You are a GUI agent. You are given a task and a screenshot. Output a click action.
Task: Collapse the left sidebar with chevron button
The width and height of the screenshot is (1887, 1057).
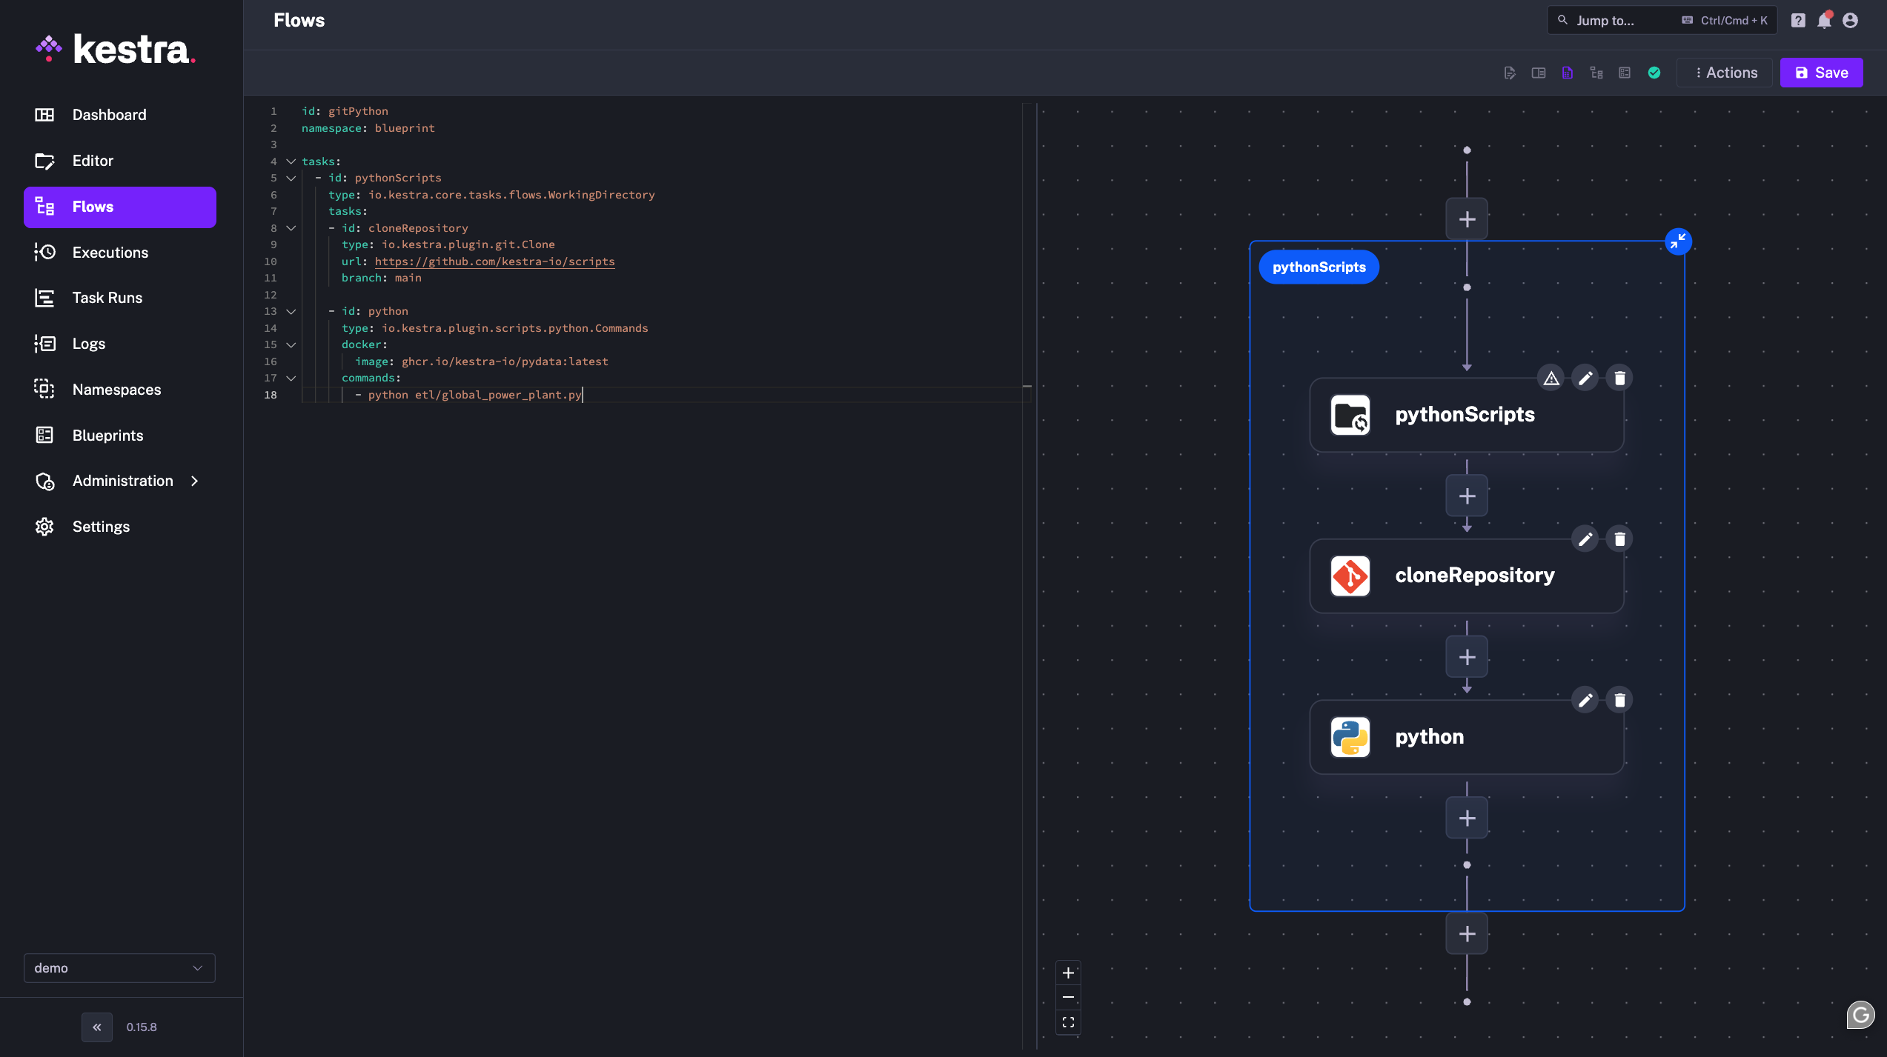(x=96, y=1027)
